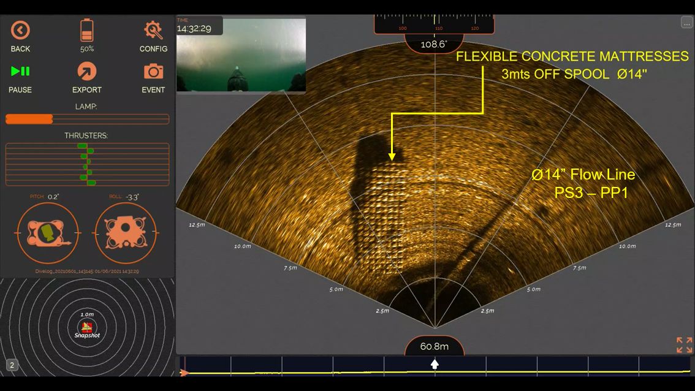Open the Config gear settings
The height and width of the screenshot is (391, 695).
153,31
